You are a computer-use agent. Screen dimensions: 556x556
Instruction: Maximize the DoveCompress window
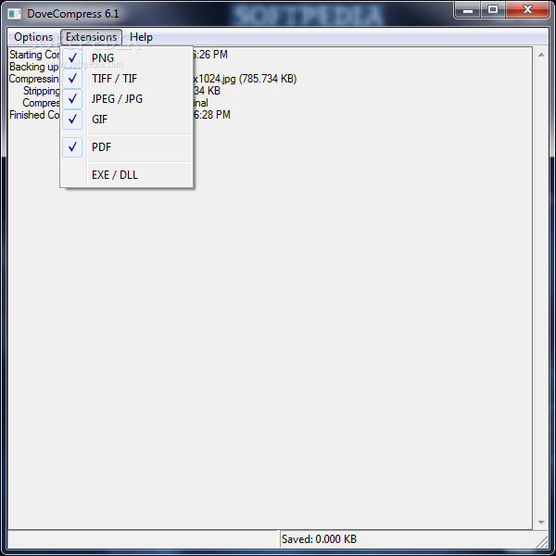pyautogui.click(x=493, y=10)
